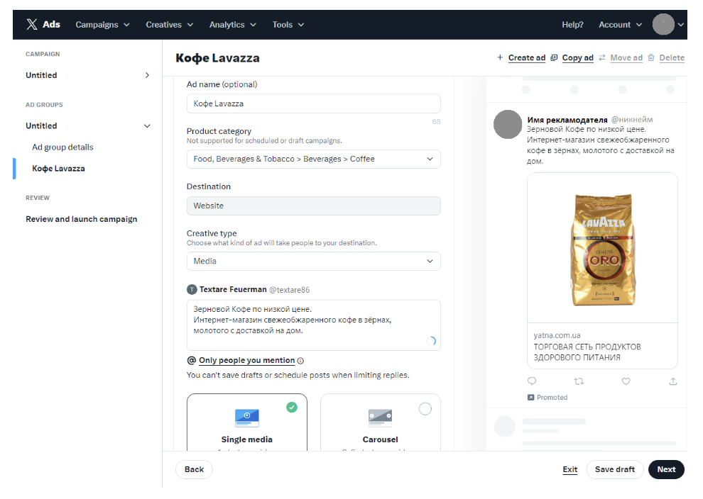Click the @ mention icon

192,360
